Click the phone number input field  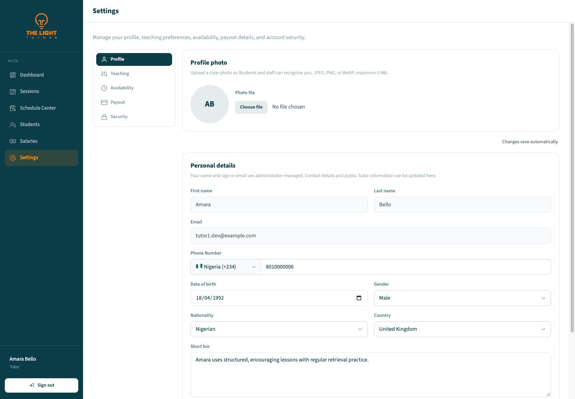tap(406, 267)
